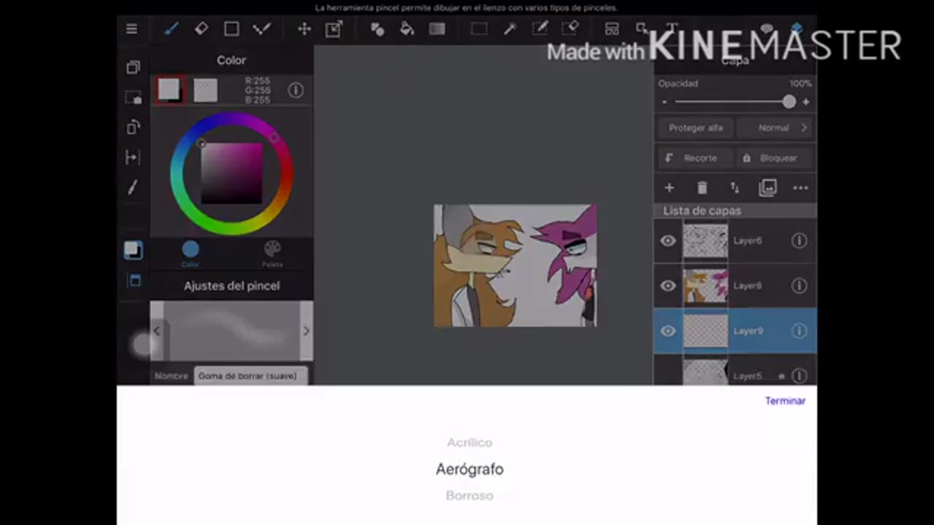The height and width of the screenshot is (525, 934).
Task: Open Layer6 info settings
Action: pos(799,241)
